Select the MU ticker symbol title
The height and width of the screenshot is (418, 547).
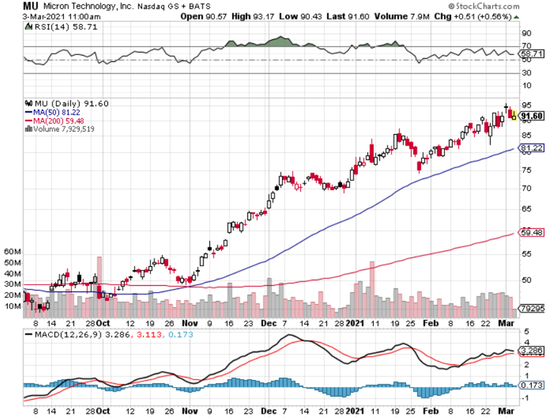pyautogui.click(x=31, y=6)
